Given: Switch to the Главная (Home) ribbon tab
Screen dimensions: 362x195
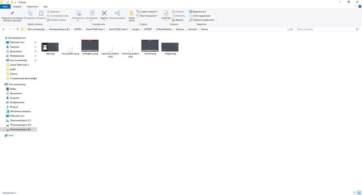Looking at the screenshot, I should tap(17, 6).
